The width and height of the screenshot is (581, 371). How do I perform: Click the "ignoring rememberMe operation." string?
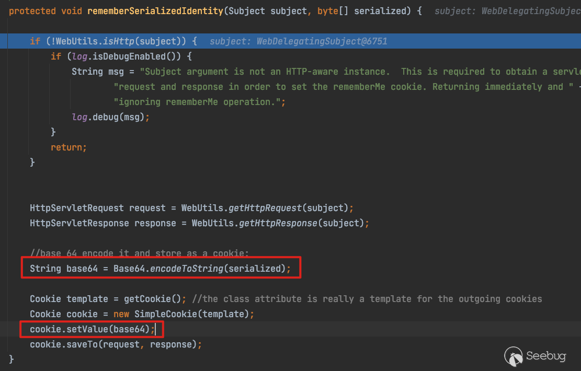tap(199, 102)
